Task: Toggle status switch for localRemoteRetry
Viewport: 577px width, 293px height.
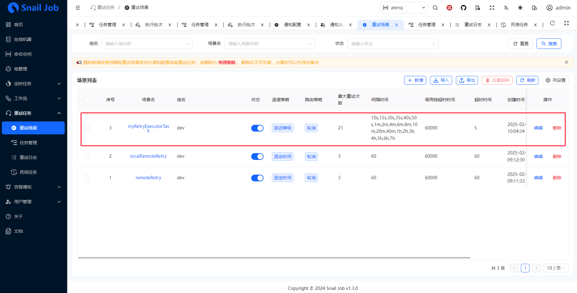Action: 257,156
